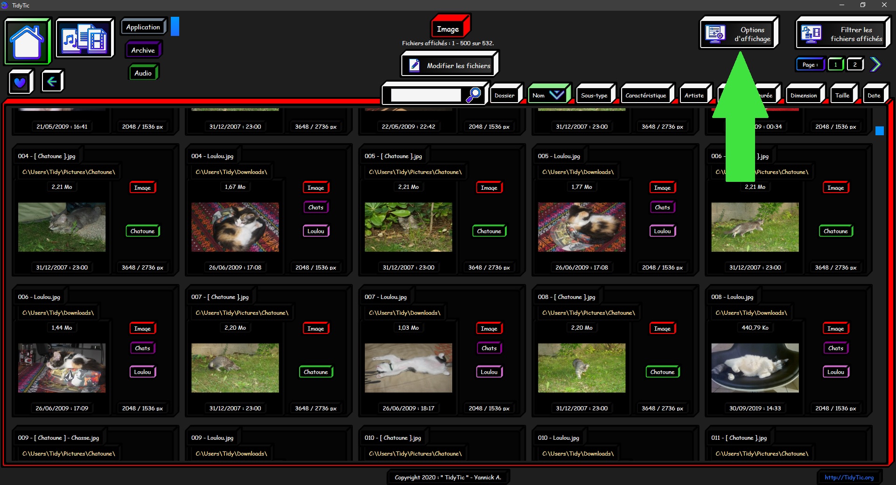The height and width of the screenshot is (485, 896).
Task: Run search with the magnifying glass icon
Action: click(x=474, y=95)
